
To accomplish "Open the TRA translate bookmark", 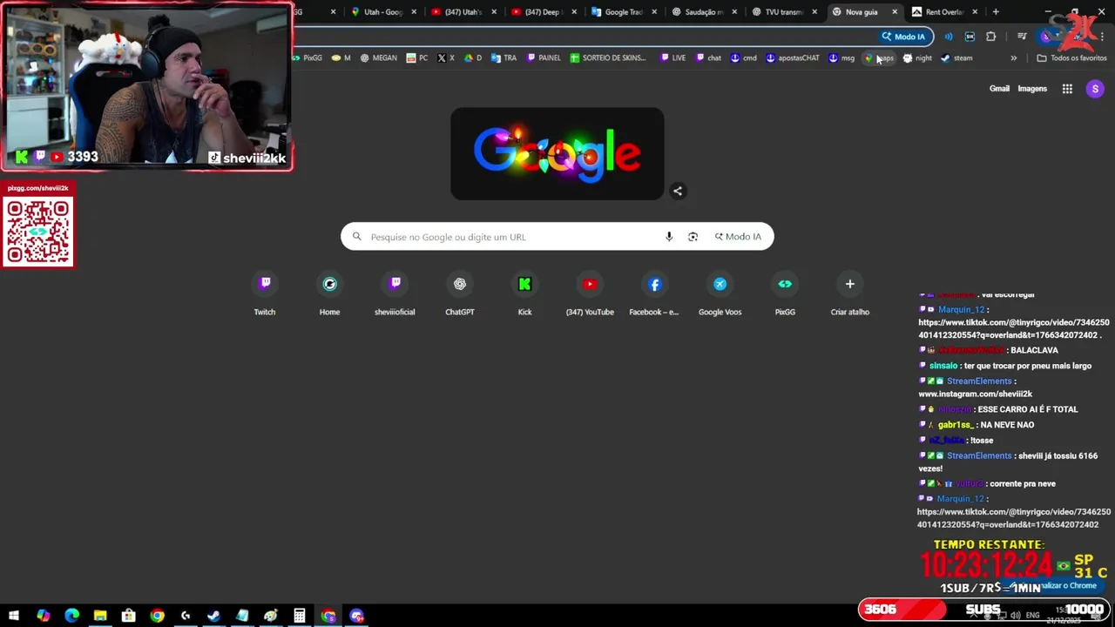I will click(x=503, y=58).
